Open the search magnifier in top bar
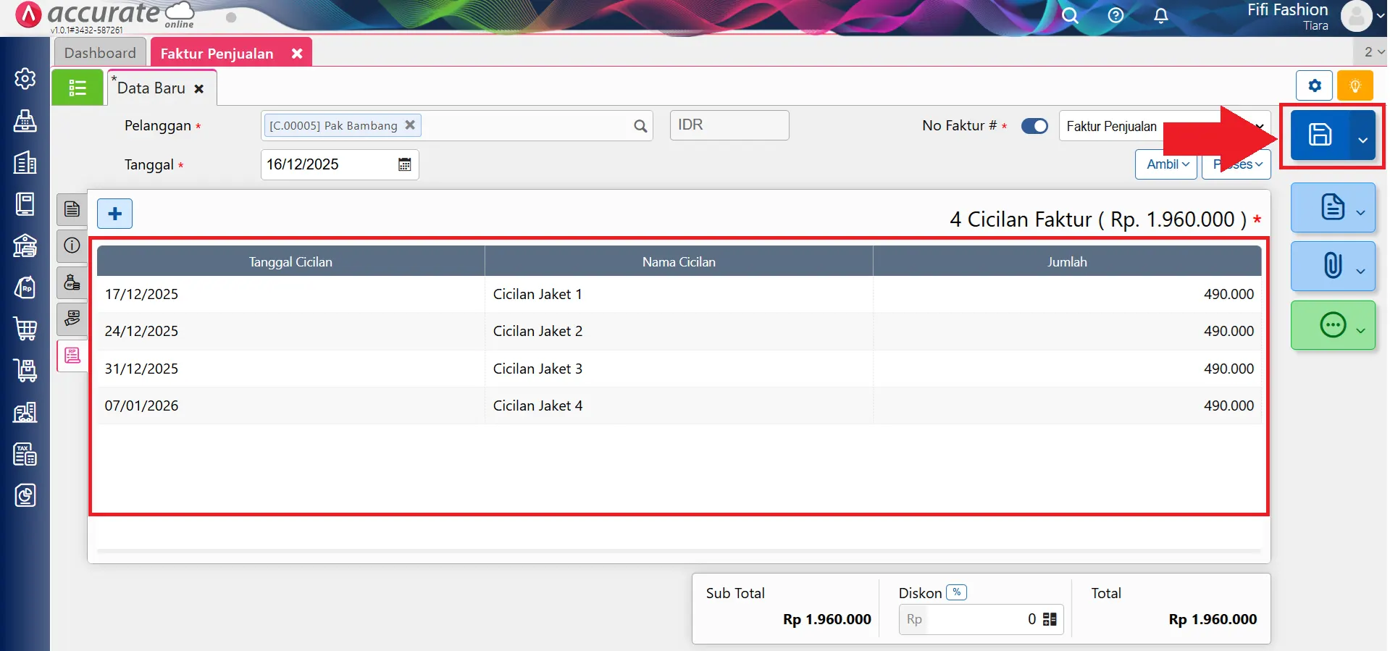The image size is (1390, 651). click(1069, 16)
